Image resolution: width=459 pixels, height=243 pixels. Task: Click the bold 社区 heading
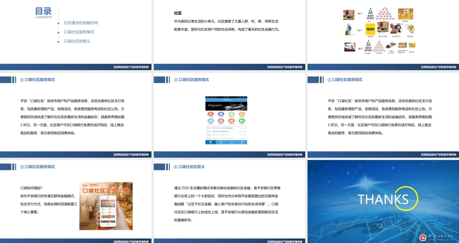click(x=178, y=13)
